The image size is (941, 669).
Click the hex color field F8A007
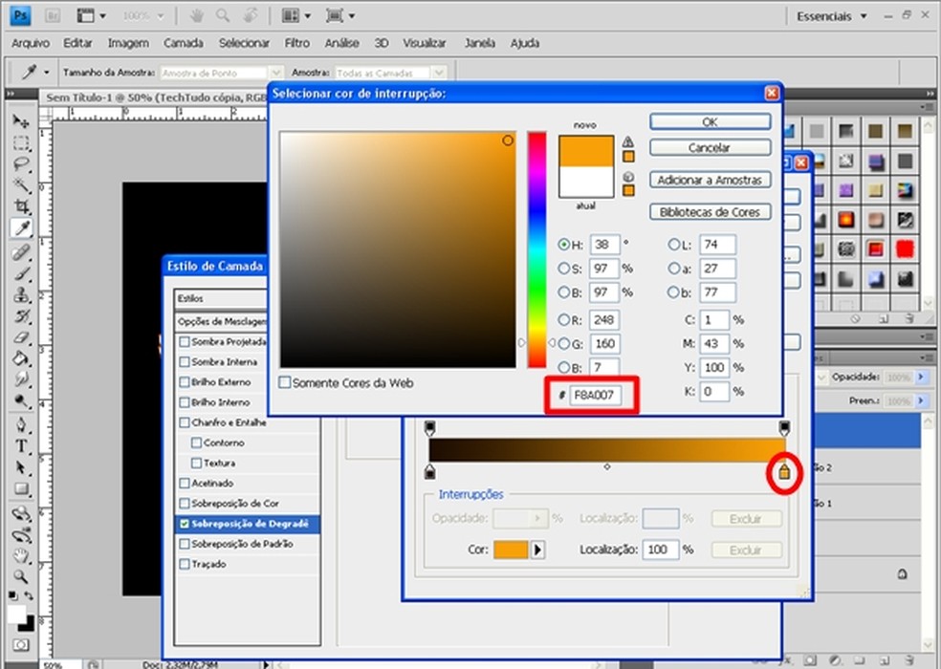[593, 395]
